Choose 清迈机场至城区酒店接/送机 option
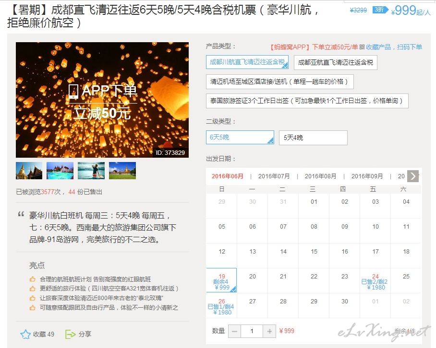436x348 pixels. 280,81
